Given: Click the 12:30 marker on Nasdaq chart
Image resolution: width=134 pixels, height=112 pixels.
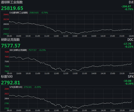Looking at the screenshot, I should point(66,73).
